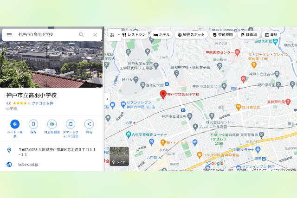Viewport: 297px width, 198px height.
Task: Click the 麺・ヒキュウ restaurant marker
Action: pos(163,143)
